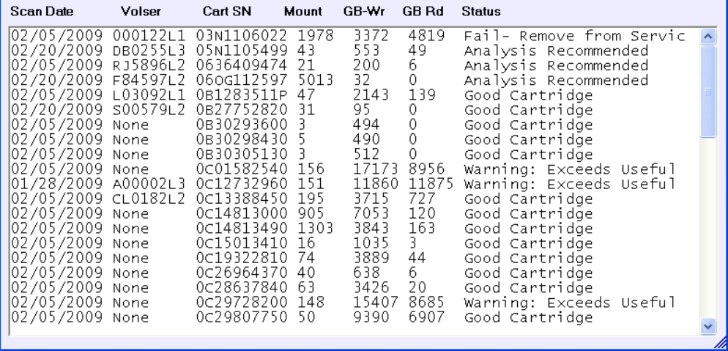Click the scrollbar up arrow
728x351 pixels.
coord(707,37)
